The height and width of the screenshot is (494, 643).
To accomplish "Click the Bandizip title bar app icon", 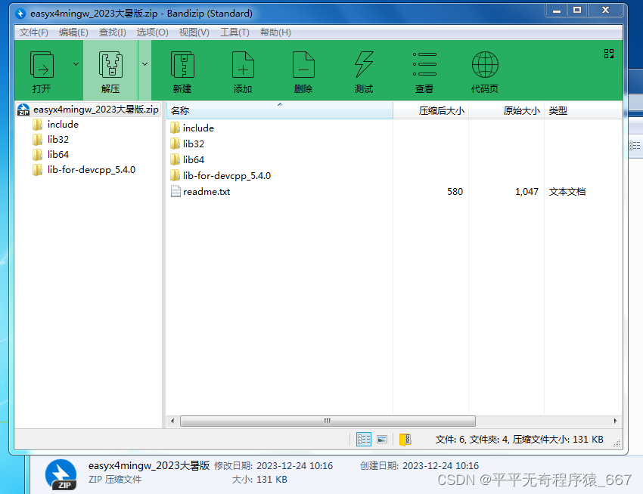I will [20, 14].
